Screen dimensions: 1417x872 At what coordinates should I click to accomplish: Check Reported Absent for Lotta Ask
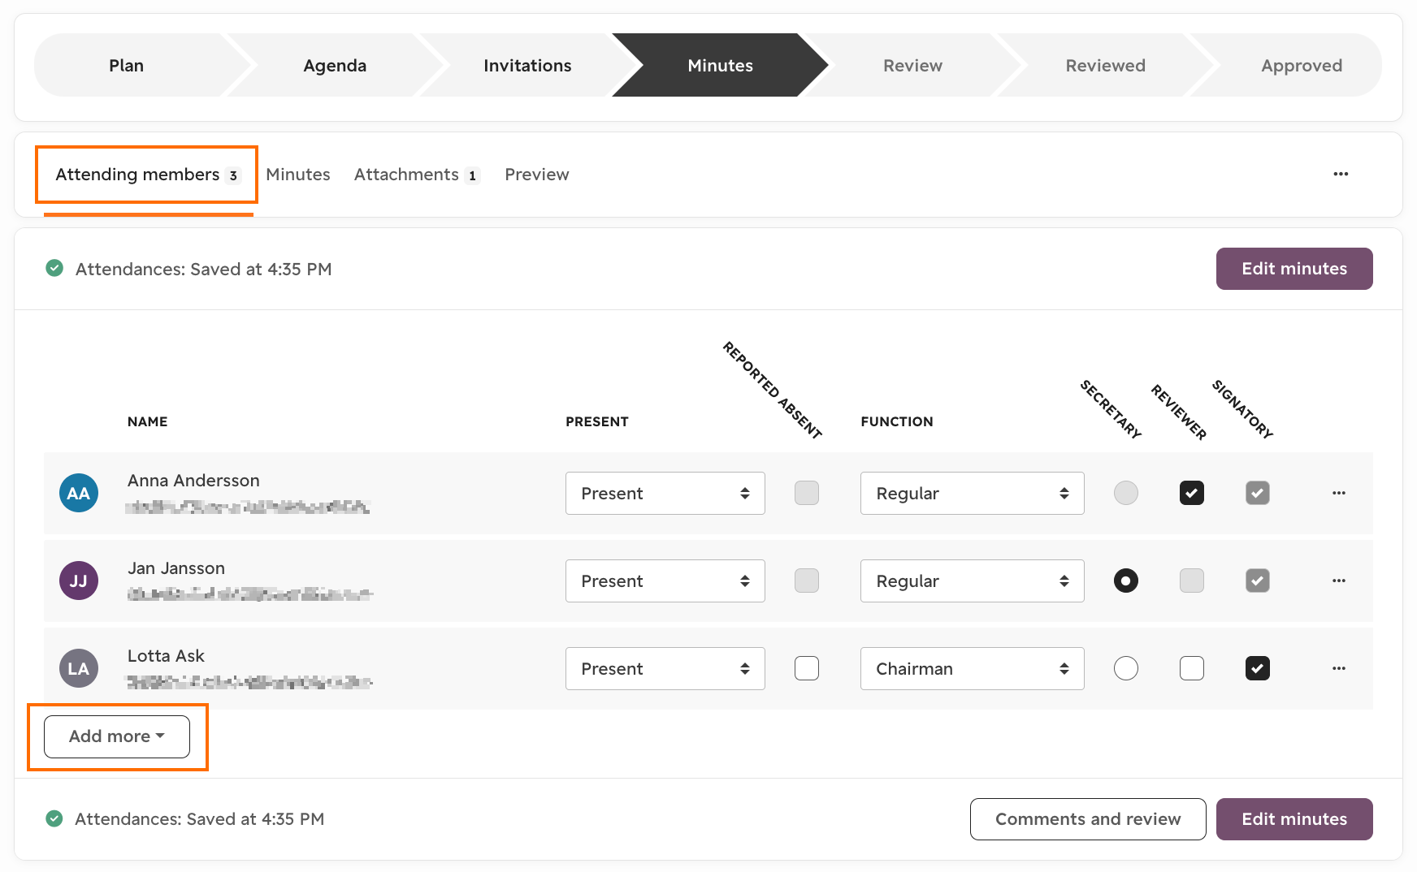pos(807,668)
